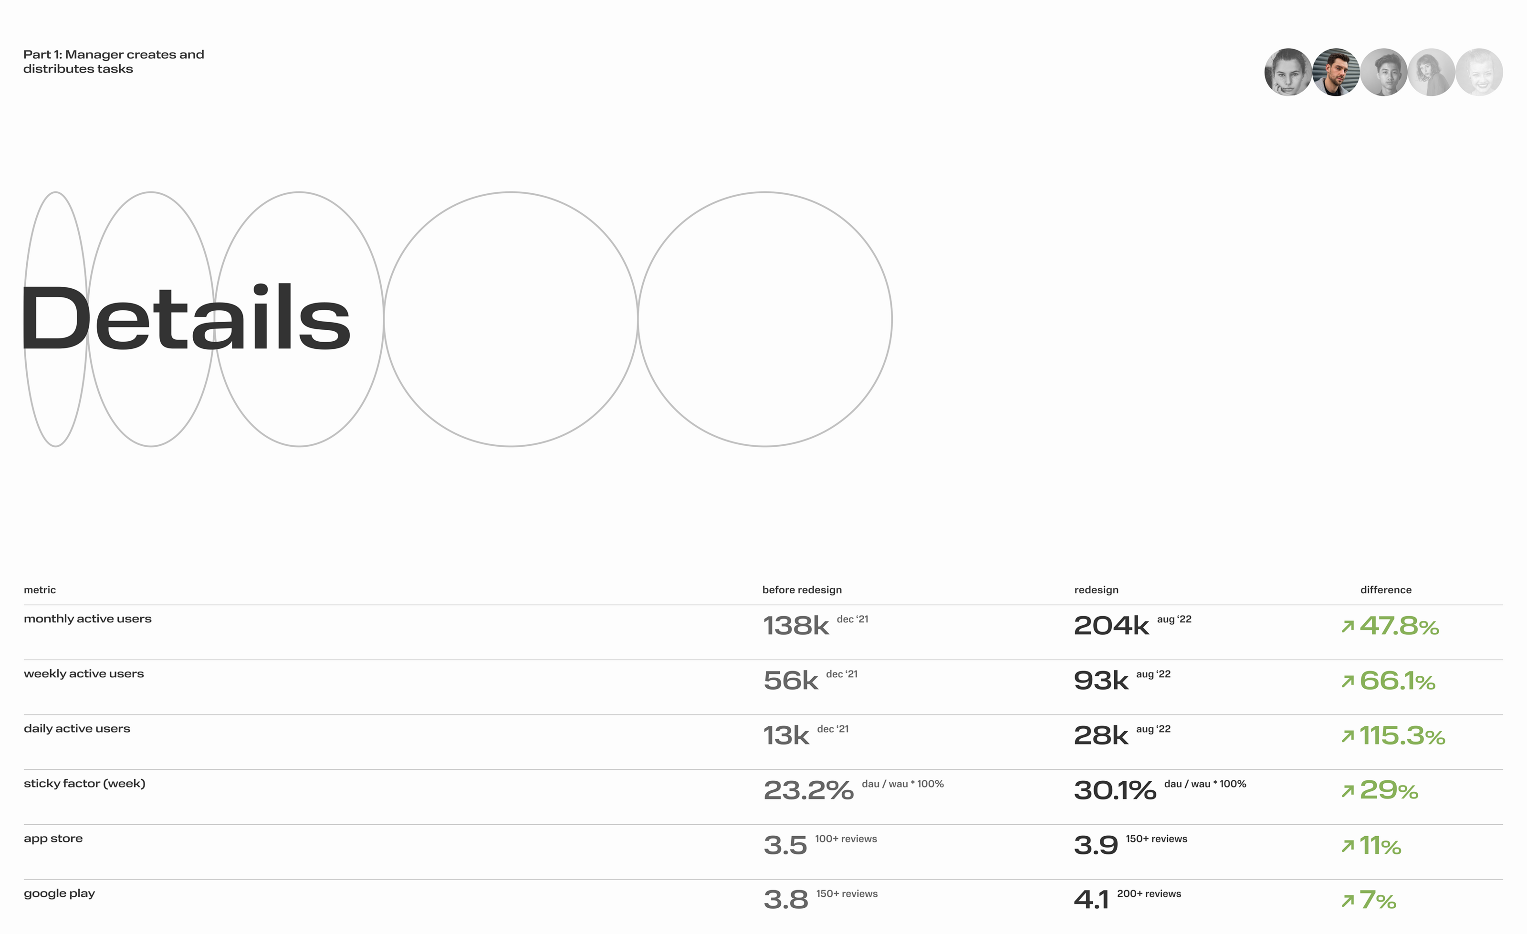Image resolution: width=1527 pixels, height=934 pixels.
Task: Click the "before redesign" column header
Action: (x=801, y=590)
